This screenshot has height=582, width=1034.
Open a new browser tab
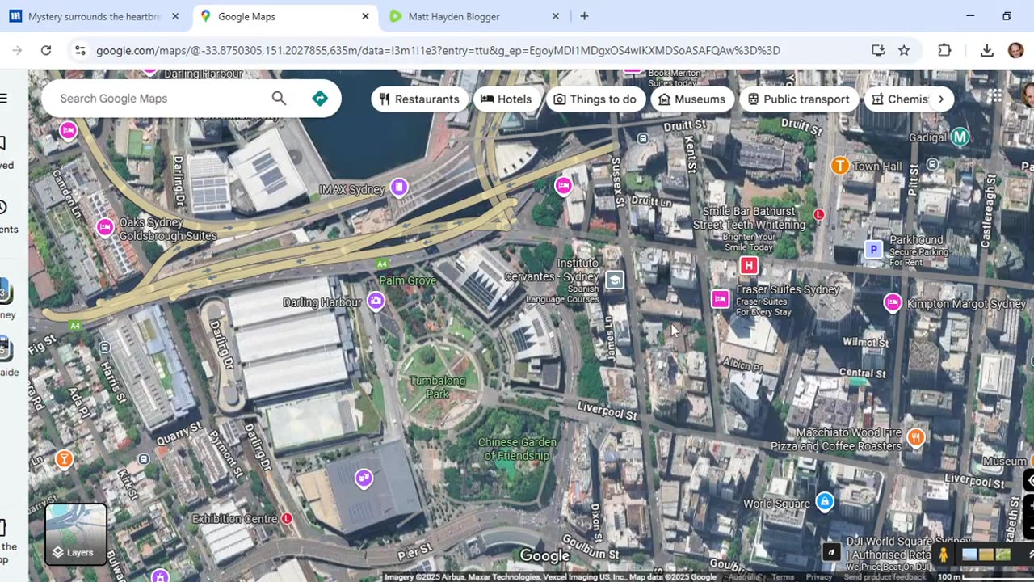pos(584,16)
